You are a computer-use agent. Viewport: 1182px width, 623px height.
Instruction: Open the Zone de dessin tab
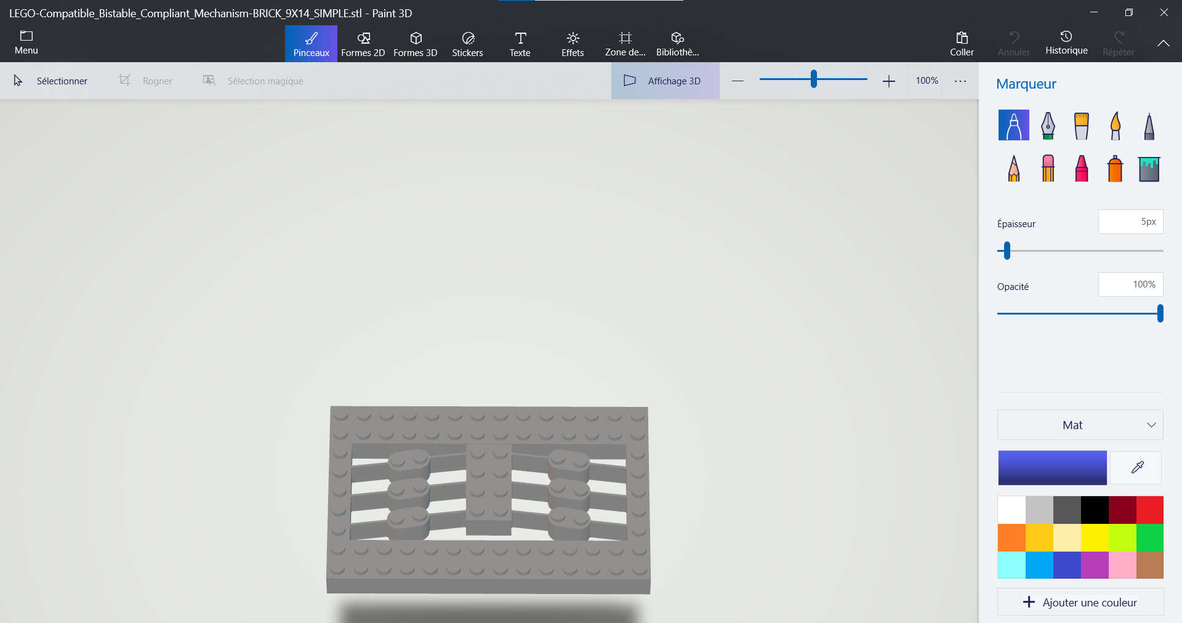pos(625,44)
